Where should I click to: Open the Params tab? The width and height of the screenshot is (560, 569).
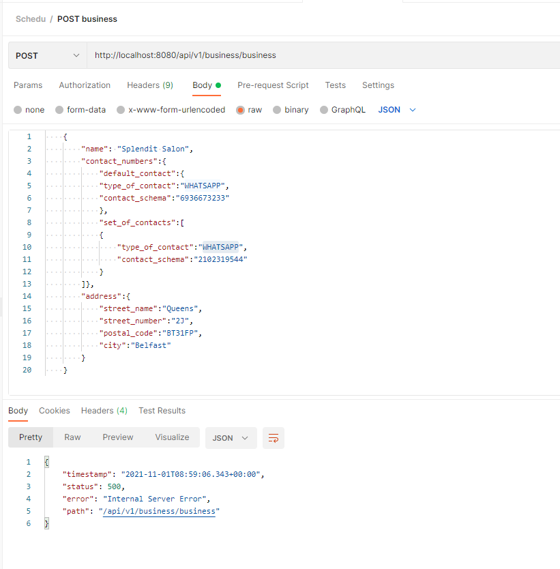(28, 85)
